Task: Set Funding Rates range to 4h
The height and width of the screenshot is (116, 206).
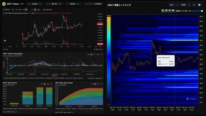Action: point(88,55)
